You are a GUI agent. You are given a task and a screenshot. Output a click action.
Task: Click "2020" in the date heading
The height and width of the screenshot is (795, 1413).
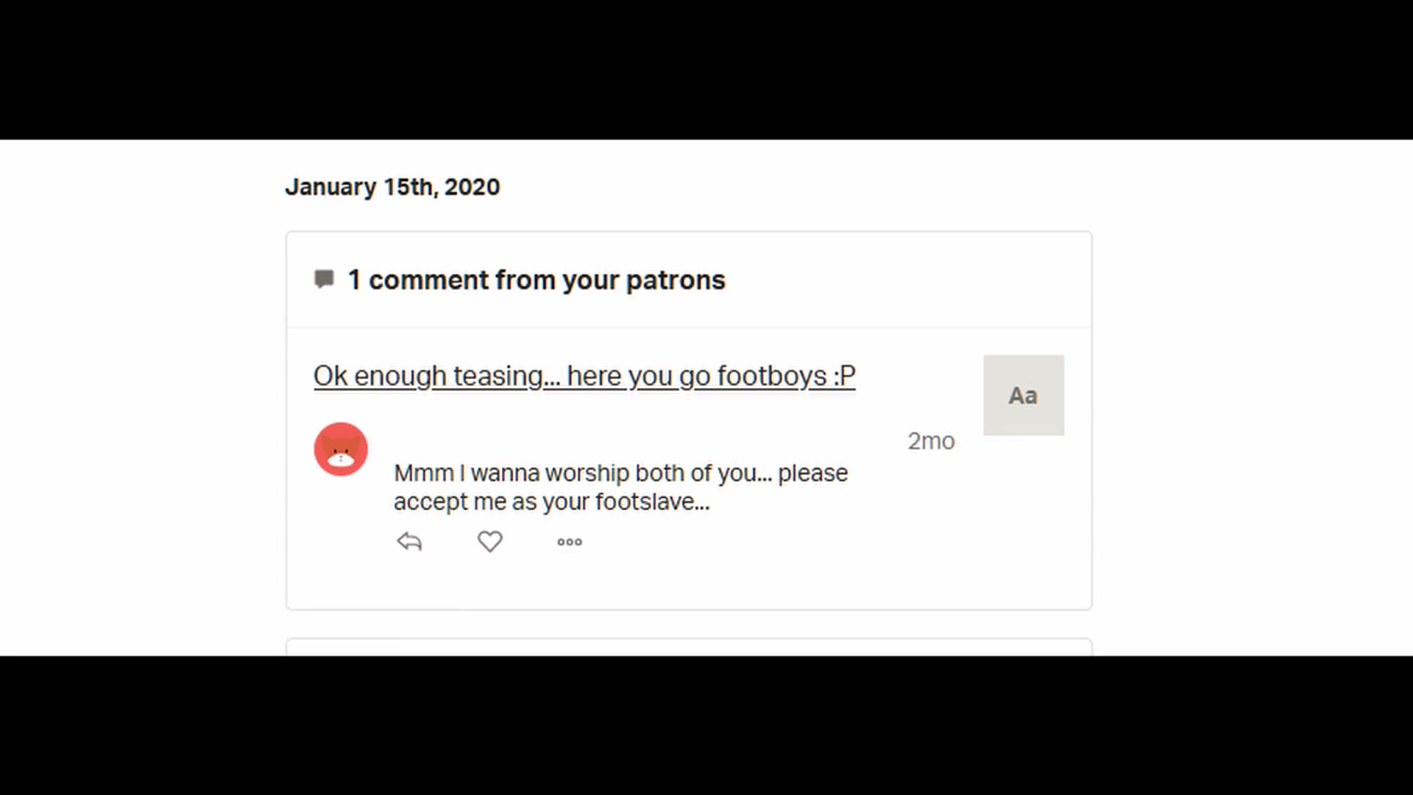click(x=472, y=187)
